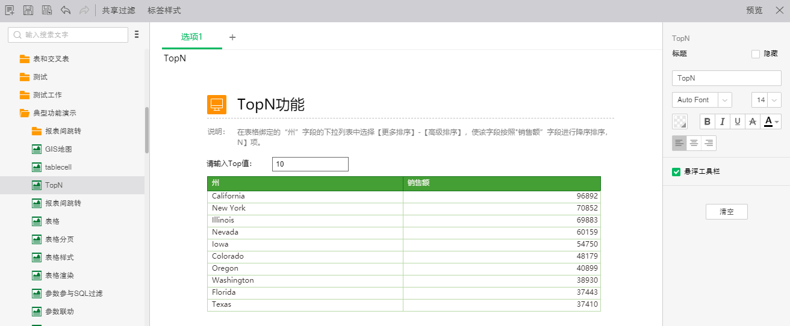Center-align the title text
Screen dimensions: 790x326
[x=694, y=143]
